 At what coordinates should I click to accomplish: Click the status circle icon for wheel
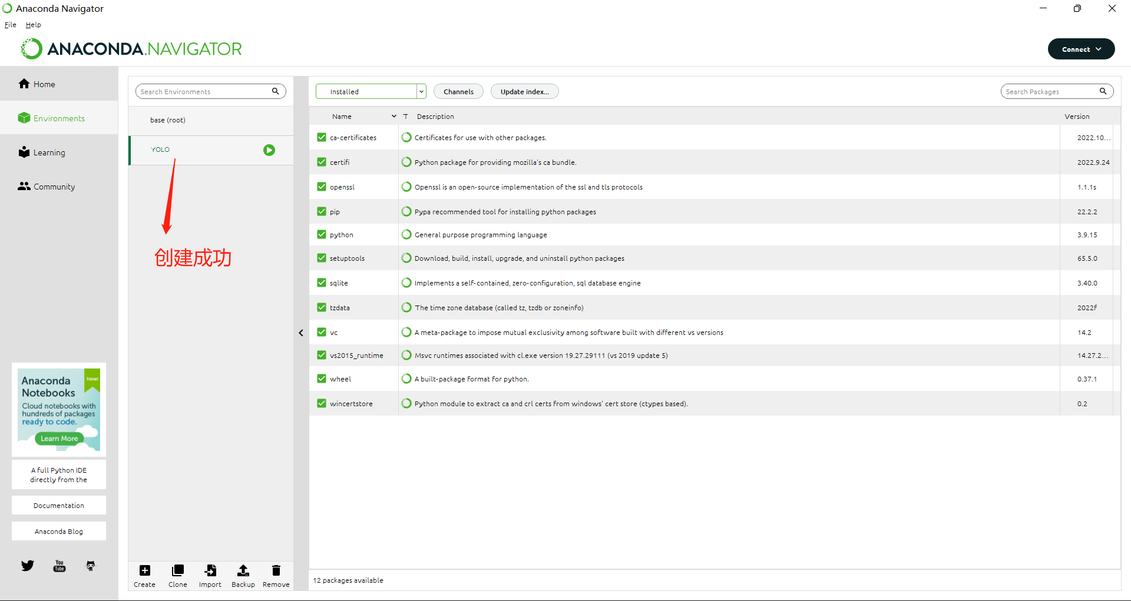pyautogui.click(x=406, y=378)
